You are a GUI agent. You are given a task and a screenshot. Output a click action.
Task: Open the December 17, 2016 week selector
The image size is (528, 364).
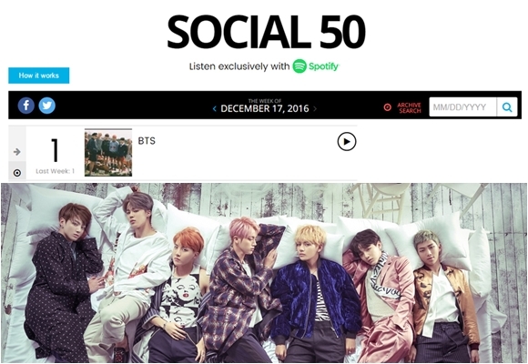tap(265, 108)
